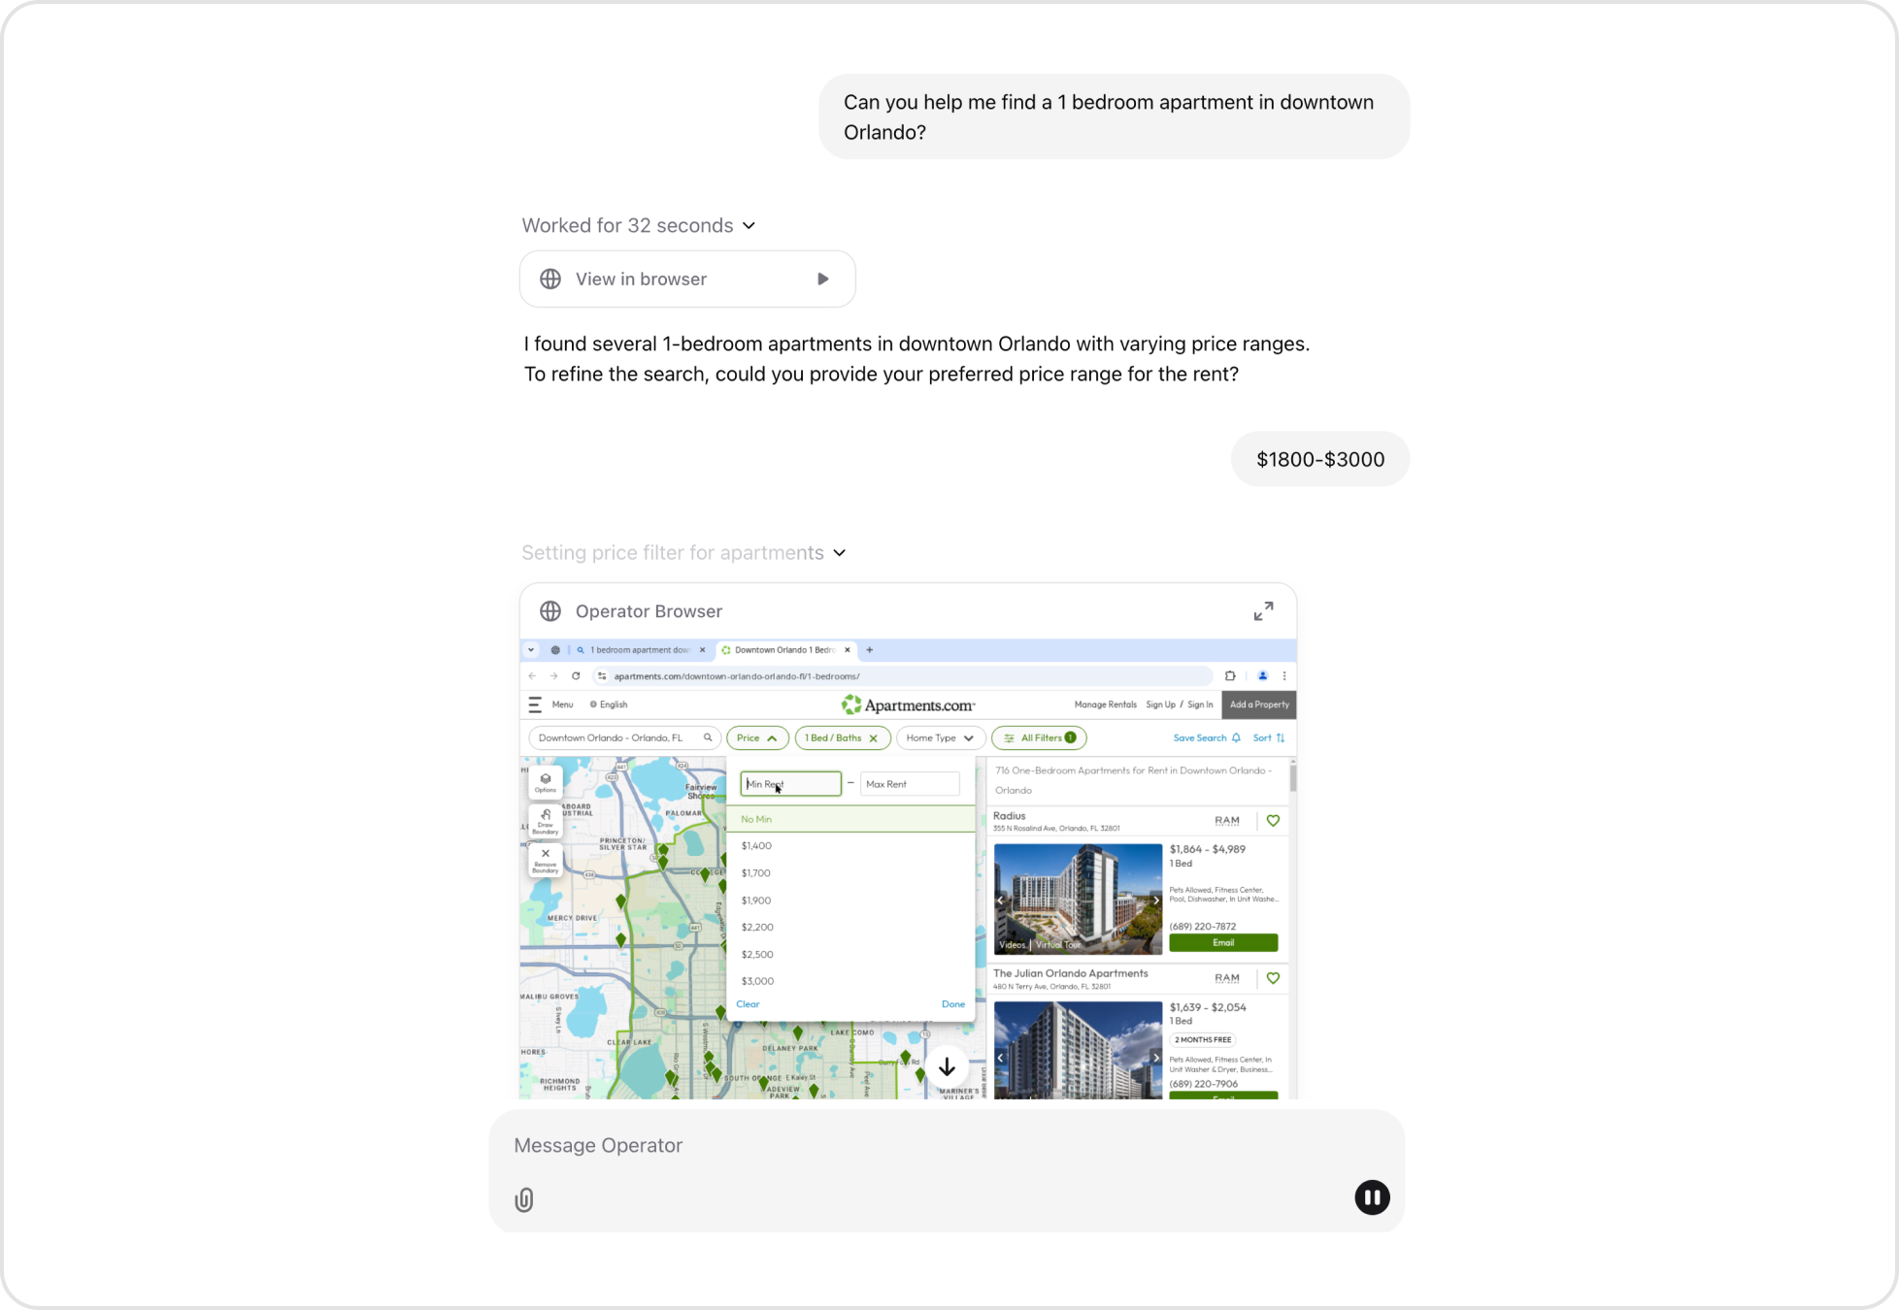The height and width of the screenshot is (1310, 1899).
Task: Click Done in the price dropdown
Action: click(x=952, y=1004)
